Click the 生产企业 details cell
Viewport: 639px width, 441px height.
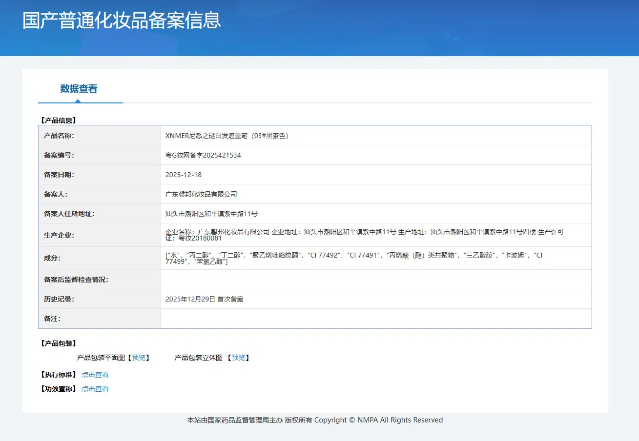pyautogui.click(x=376, y=235)
